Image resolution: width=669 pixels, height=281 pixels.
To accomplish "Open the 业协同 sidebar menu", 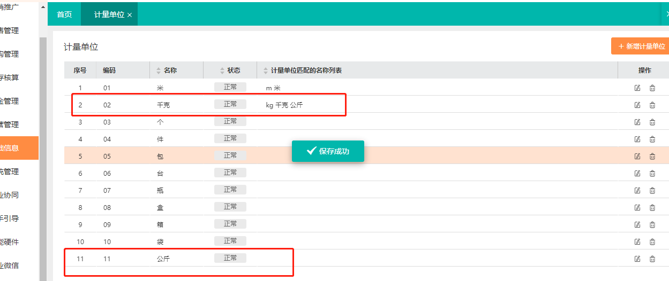I will pyautogui.click(x=19, y=195).
